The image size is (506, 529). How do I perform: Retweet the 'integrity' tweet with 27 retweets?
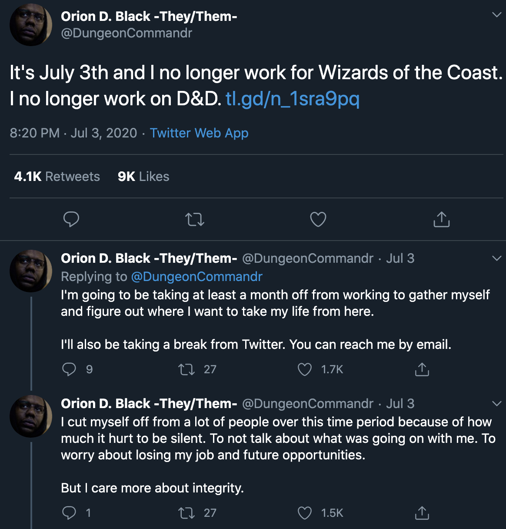186,513
